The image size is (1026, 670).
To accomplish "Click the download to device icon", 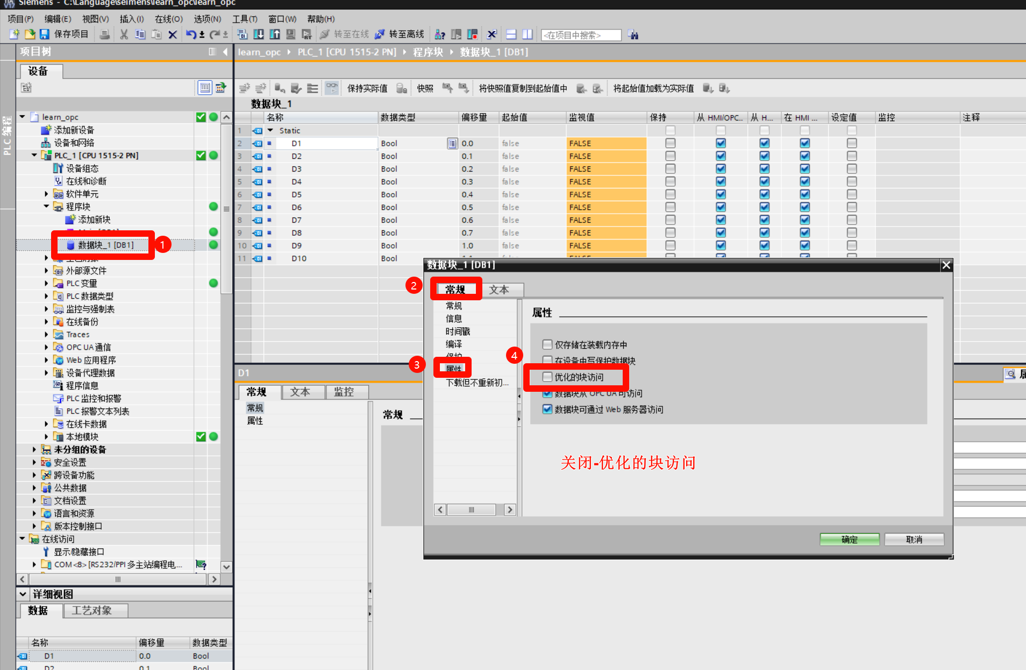I will (x=259, y=34).
